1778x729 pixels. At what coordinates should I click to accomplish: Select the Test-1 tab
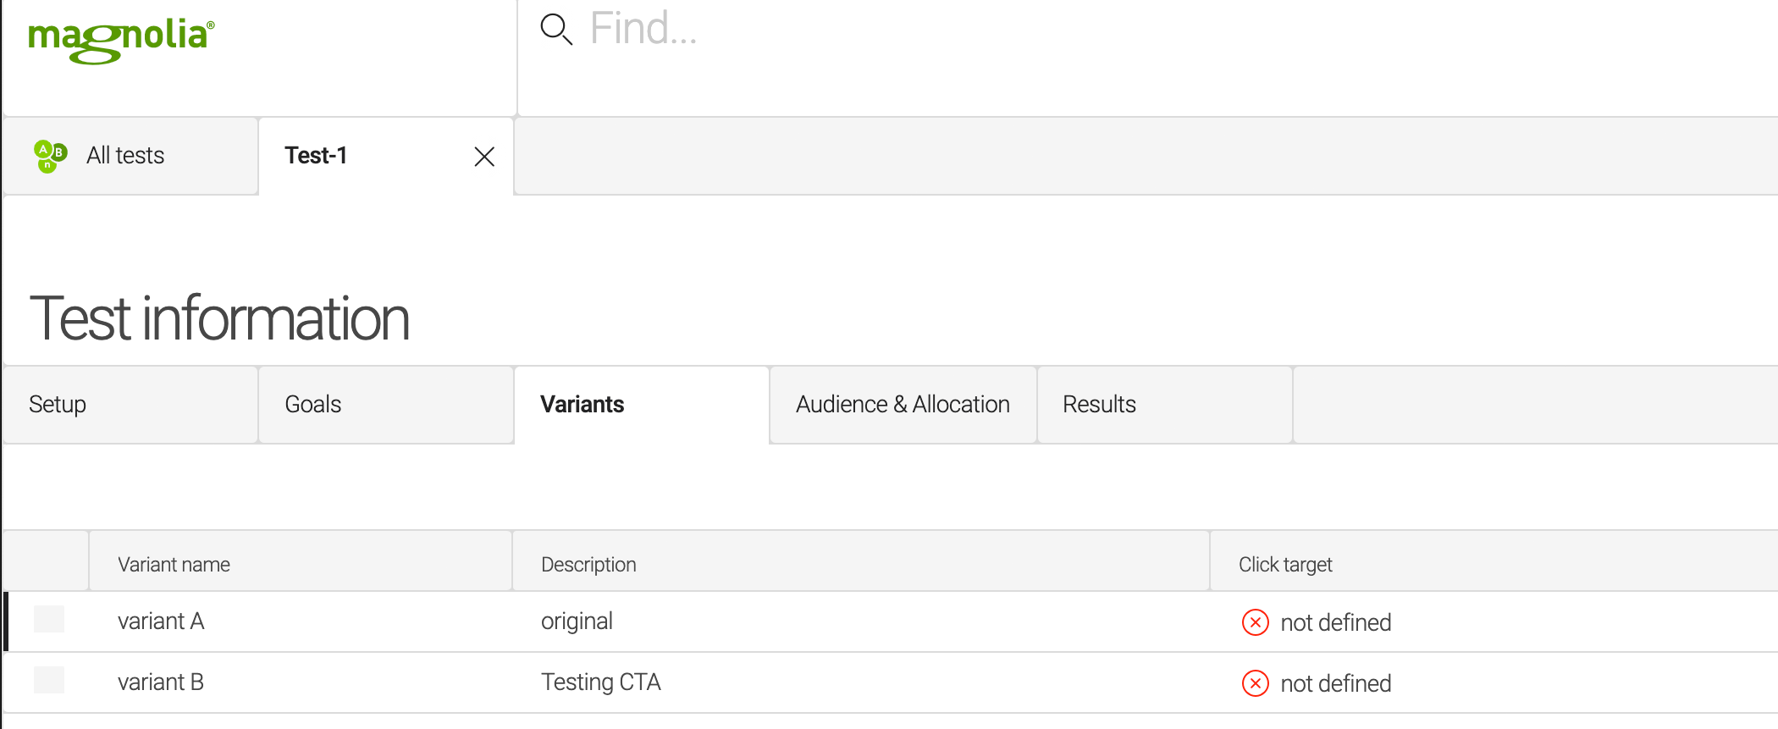click(x=316, y=156)
